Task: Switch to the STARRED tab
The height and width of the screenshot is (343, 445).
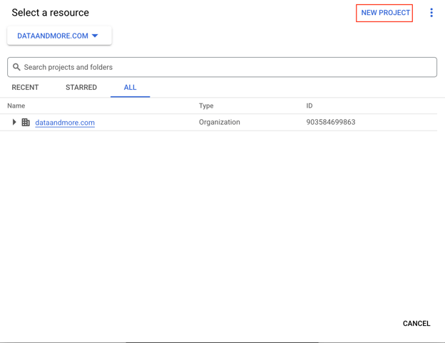Action: tap(81, 88)
